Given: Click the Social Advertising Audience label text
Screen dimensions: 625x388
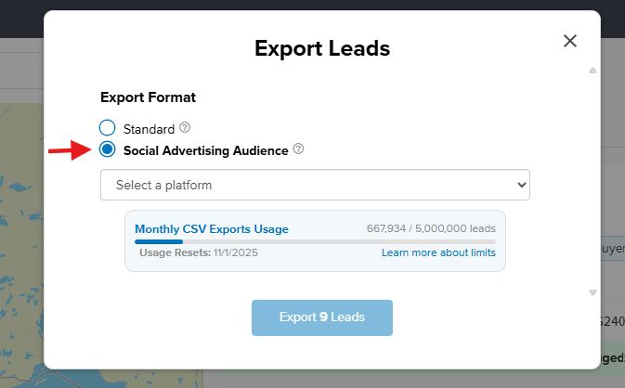Looking at the screenshot, I should (205, 149).
